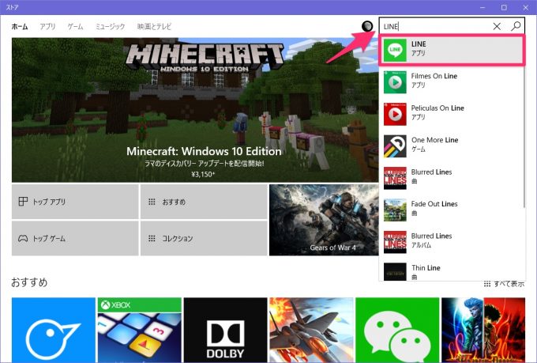This screenshot has height=363, width=537.
Task: Open the Xbox number puzzle game tile
Action: pyautogui.click(x=140, y=330)
